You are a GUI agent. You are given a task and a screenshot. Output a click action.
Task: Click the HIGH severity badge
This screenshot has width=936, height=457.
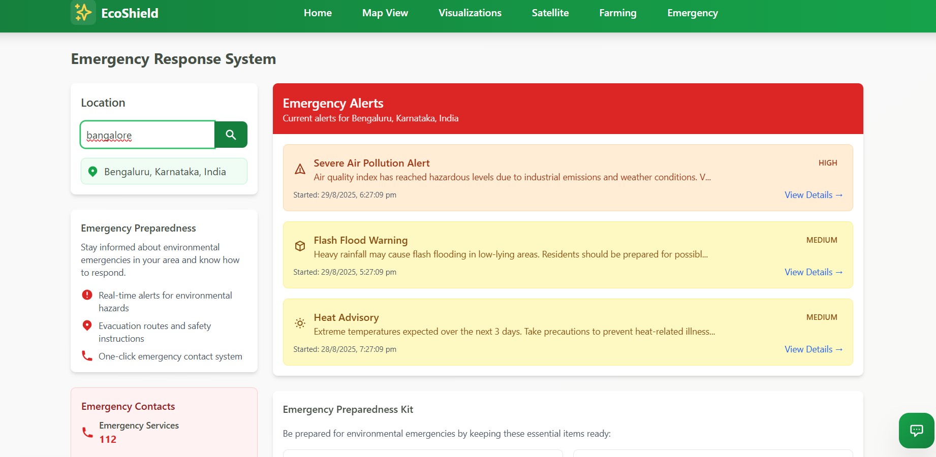[x=828, y=163]
